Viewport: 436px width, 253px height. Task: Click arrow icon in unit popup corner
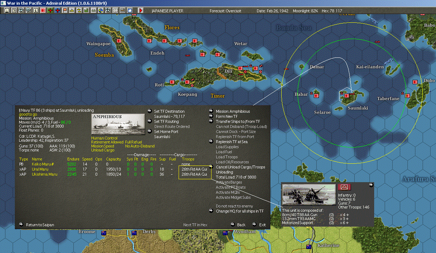(x=371, y=185)
